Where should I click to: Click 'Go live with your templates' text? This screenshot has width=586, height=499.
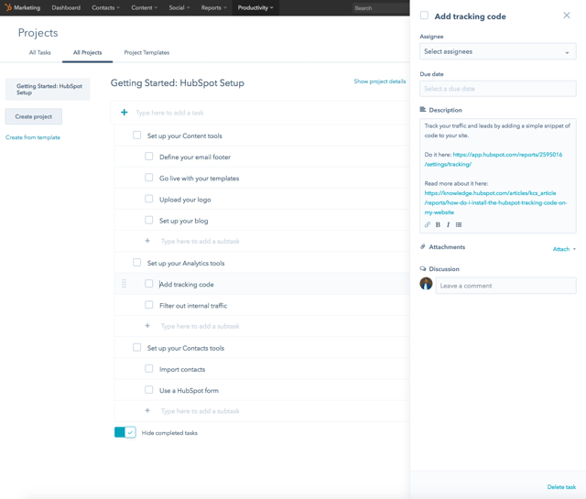(x=200, y=179)
